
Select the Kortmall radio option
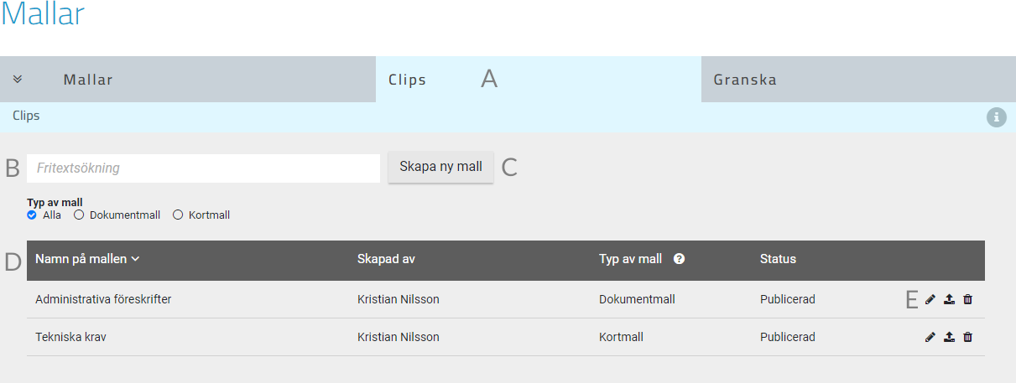pos(177,215)
